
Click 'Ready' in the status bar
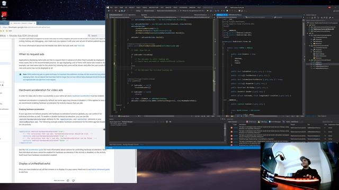click(x=110, y=148)
